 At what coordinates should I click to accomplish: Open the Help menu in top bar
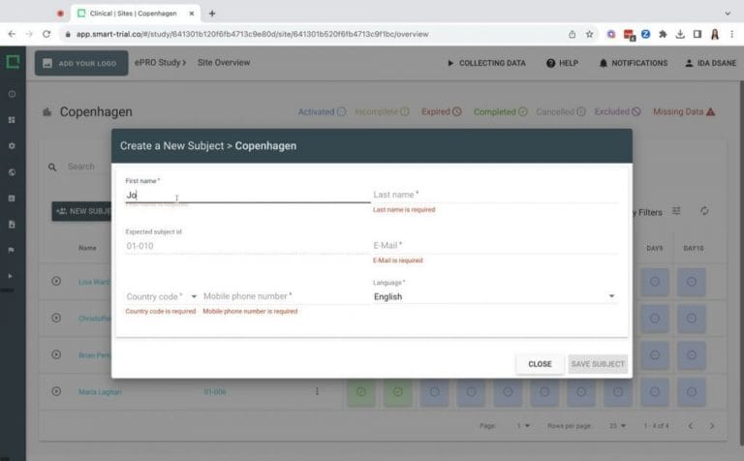562,63
